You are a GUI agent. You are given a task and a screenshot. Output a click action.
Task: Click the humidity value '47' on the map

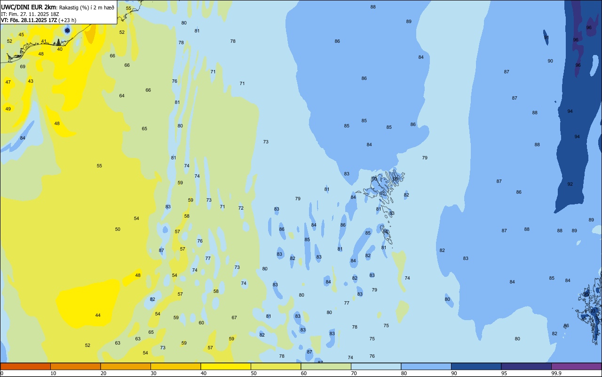8,82
